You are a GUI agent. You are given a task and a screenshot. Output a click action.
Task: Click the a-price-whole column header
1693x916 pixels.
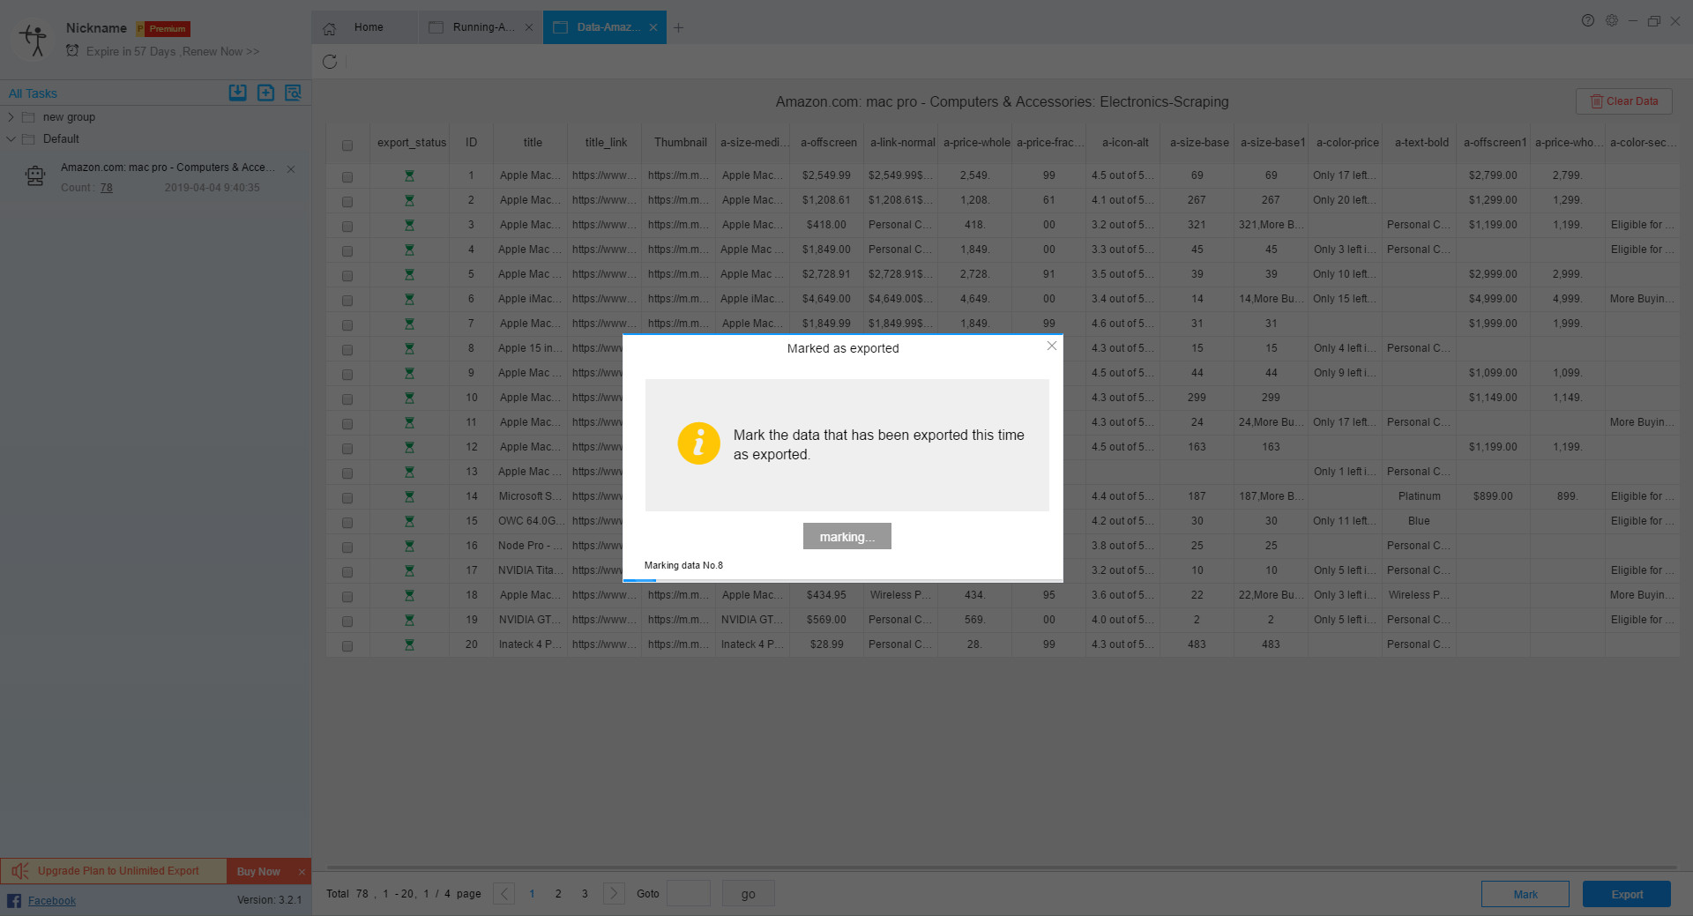coord(976,142)
